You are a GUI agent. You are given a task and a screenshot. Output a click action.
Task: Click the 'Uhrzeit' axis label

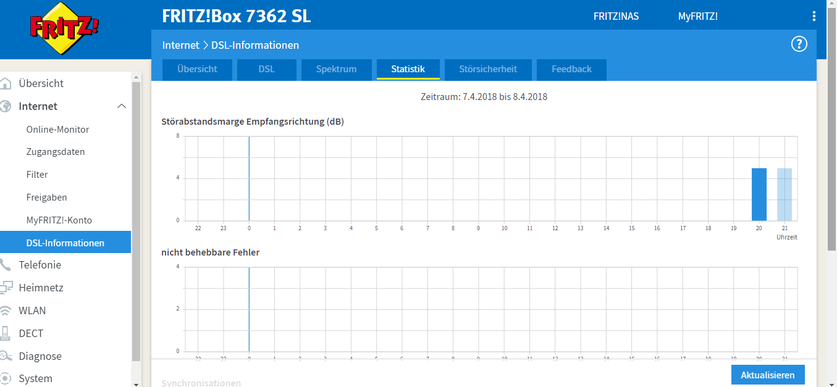787,237
